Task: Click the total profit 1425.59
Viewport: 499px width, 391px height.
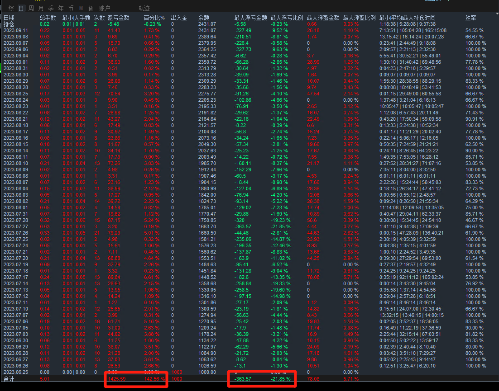Action: point(116,379)
